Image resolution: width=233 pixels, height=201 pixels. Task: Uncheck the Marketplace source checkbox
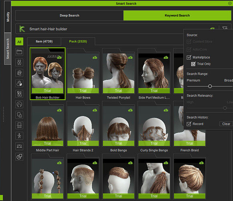tap(189, 57)
